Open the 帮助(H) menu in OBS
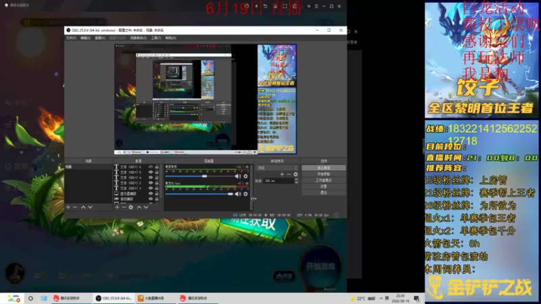 (170, 38)
